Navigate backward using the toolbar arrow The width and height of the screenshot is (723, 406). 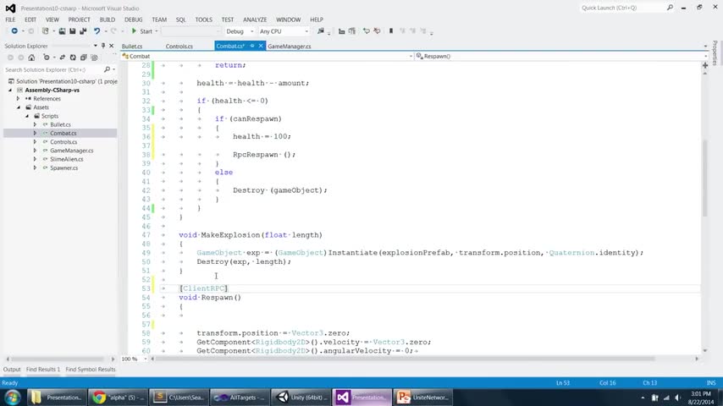coord(14,31)
